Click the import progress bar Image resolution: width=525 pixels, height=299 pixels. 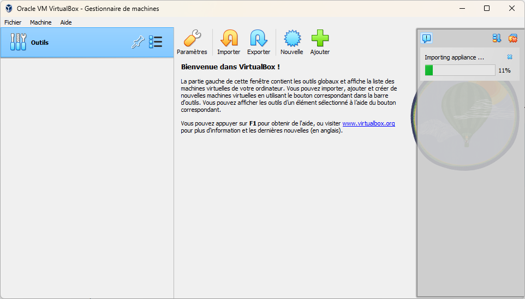[460, 70]
